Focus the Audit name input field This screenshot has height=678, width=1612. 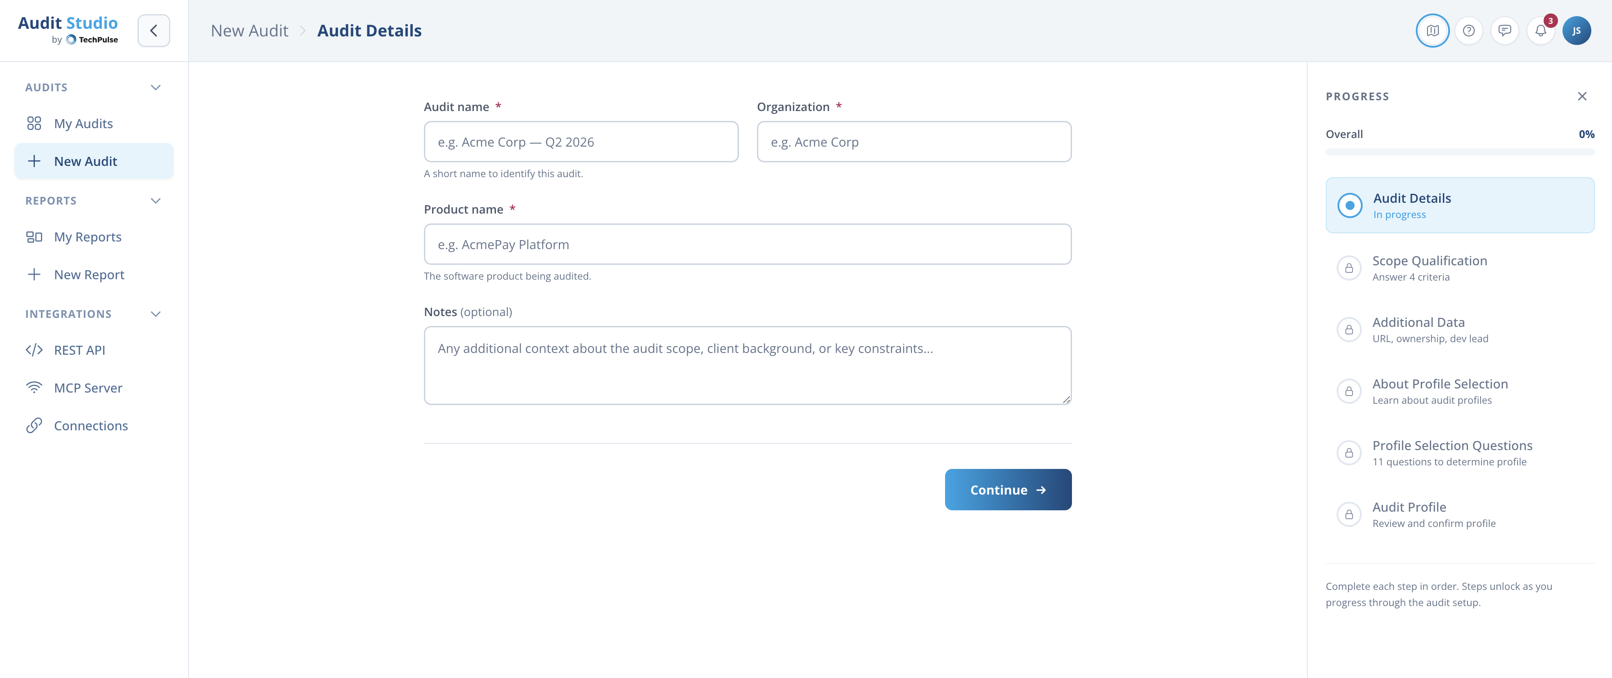pos(581,142)
